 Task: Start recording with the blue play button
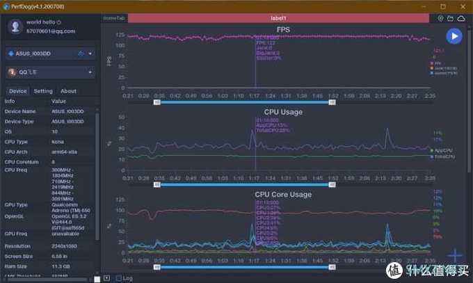coord(454,36)
